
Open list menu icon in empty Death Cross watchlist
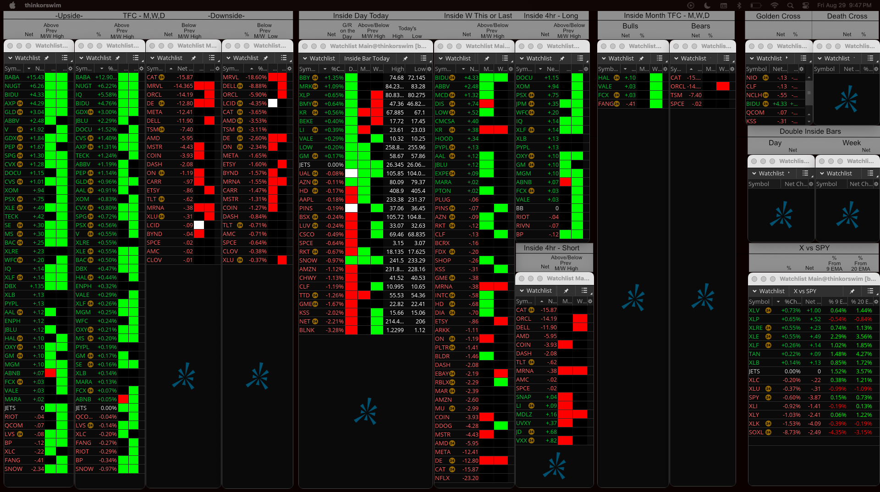point(870,59)
